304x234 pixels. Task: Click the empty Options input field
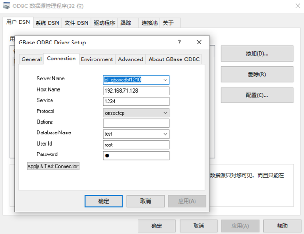click(136, 123)
